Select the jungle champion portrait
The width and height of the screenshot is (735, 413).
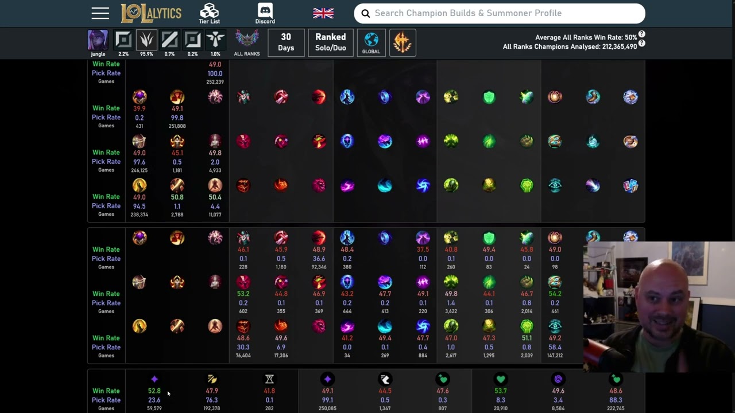98,40
